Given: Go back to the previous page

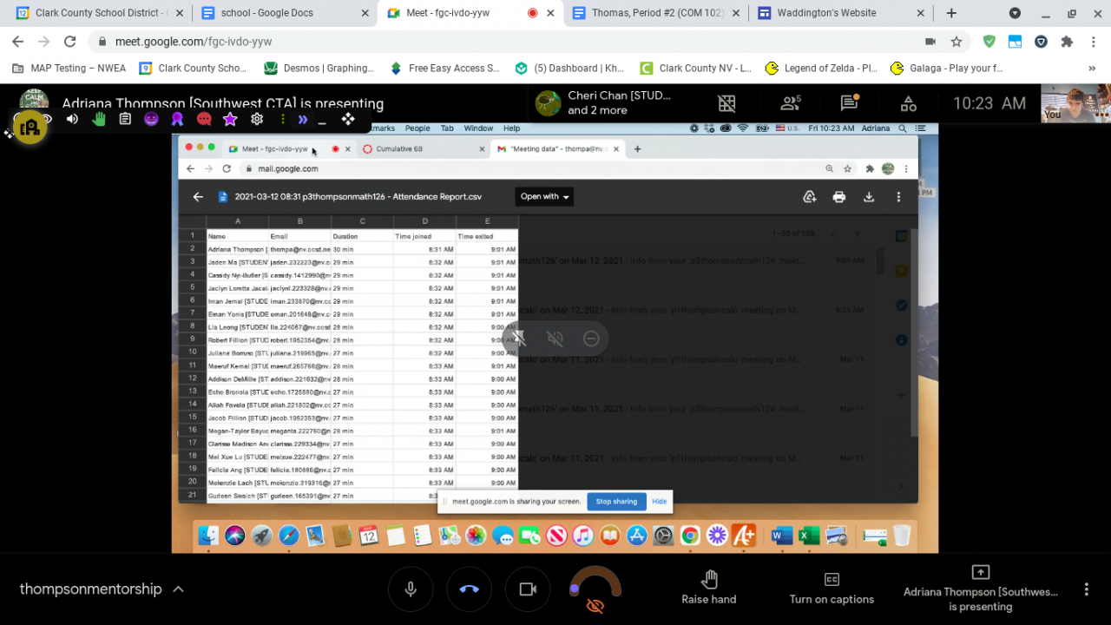Looking at the screenshot, I should [x=18, y=42].
